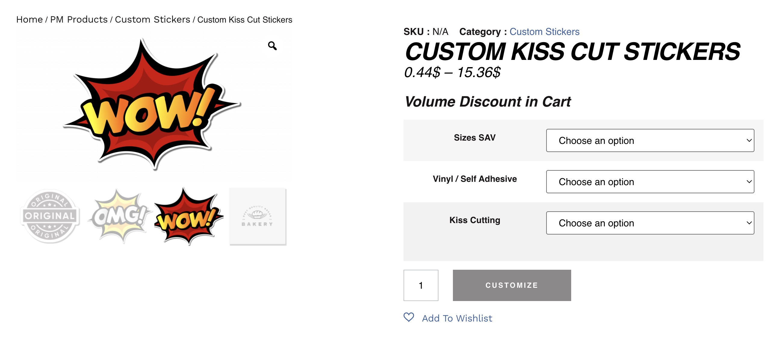This screenshot has width=777, height=348.
Task: Click the Sizes SAV label
Action: 475,138
